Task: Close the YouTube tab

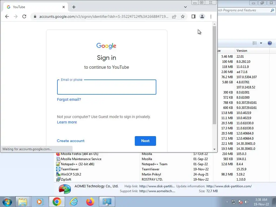Action: coord(64,7)
